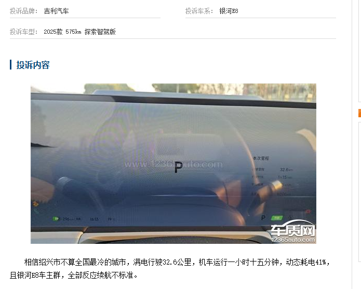Click the 投诉品牌 field label
The image size is (361, 289).
pyautogui.click(x=24, y=11)
